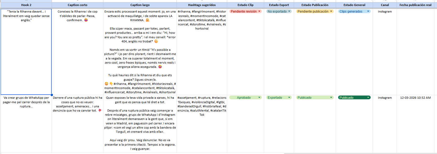Select the "Hook 2" column header cell
The width and height of the screenshot is (437, 154).
coord(26,5)
